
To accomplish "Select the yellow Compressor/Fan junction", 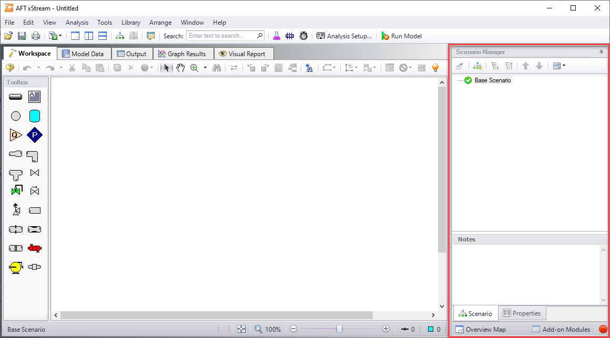I will pyautogui.click(x=16, y=267).
